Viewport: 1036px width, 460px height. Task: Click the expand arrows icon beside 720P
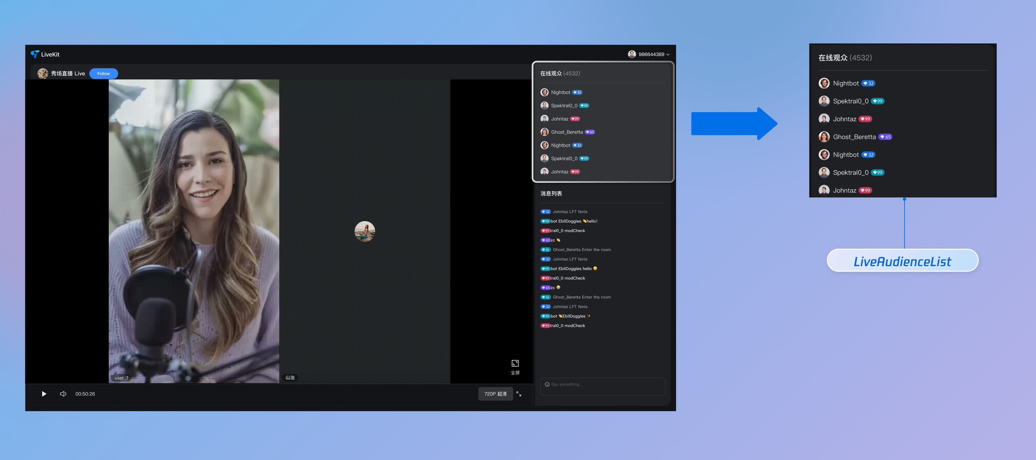(x=519, y=393)
